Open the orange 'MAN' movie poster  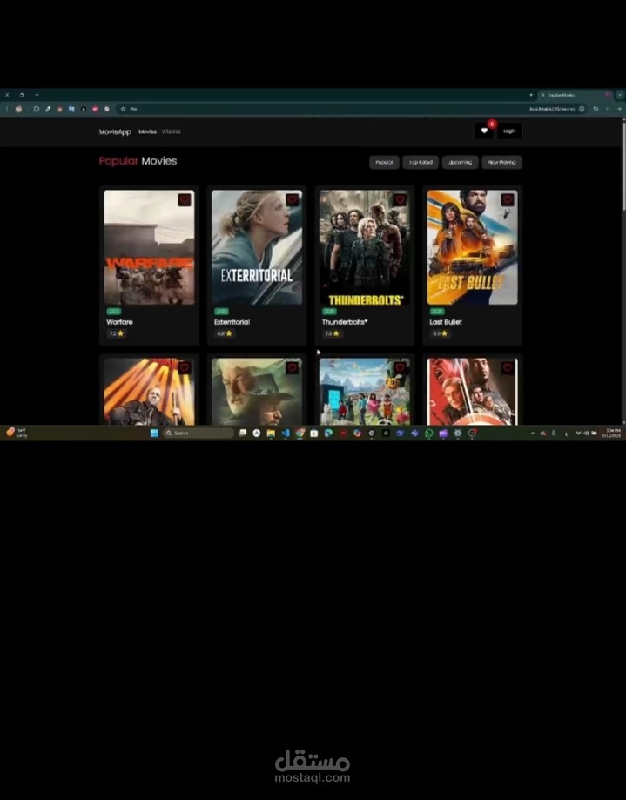[149, 392]
